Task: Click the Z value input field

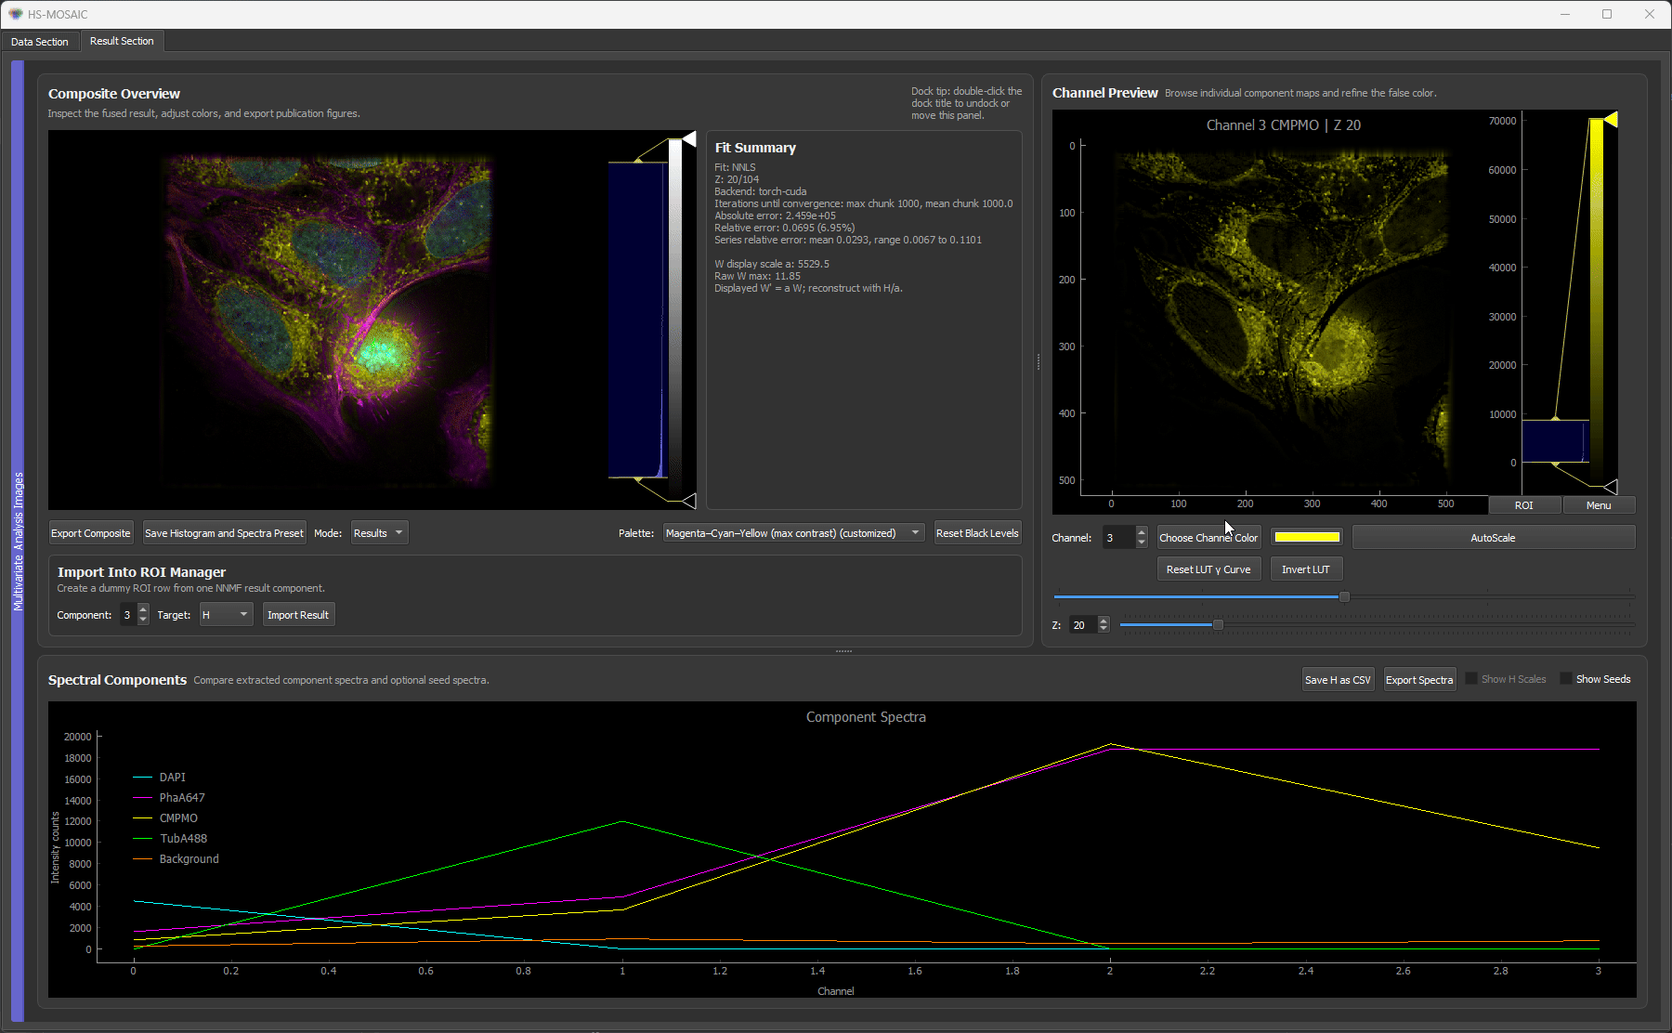Action: 1082,625
